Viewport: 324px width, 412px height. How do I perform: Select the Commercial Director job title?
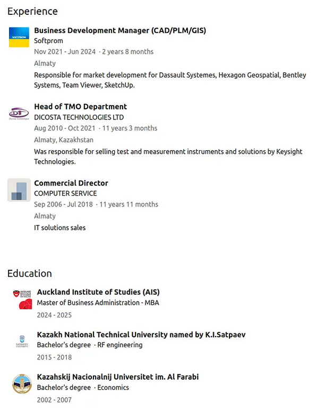[71, 183]
